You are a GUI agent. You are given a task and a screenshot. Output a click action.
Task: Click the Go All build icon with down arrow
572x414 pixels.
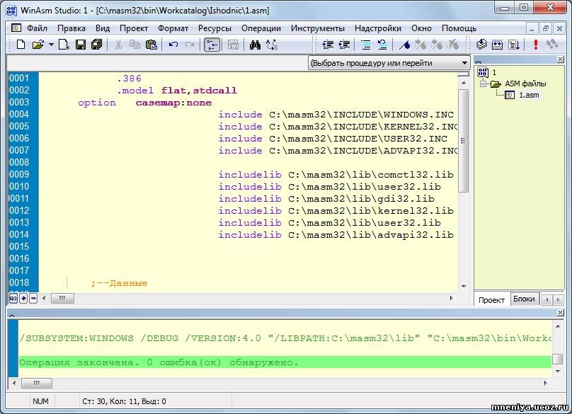[x=514, y=45]
